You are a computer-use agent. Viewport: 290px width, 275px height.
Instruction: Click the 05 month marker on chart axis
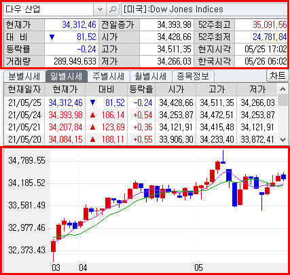pos(198,268)
